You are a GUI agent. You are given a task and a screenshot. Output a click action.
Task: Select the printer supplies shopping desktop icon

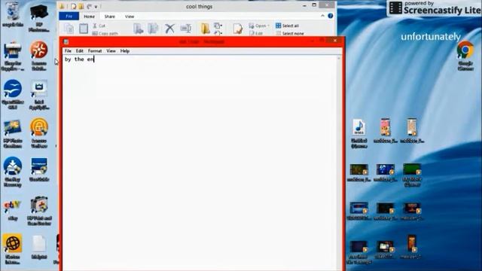point(13,56)
